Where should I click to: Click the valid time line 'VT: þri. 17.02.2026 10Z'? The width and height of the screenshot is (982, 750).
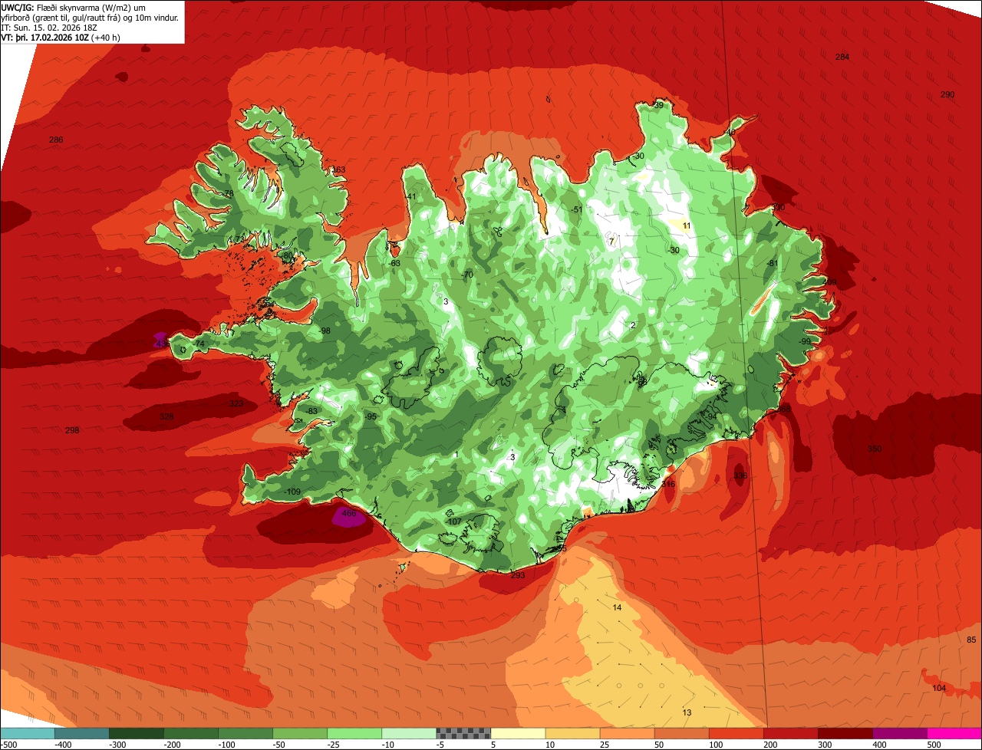[x=45, y=37]
